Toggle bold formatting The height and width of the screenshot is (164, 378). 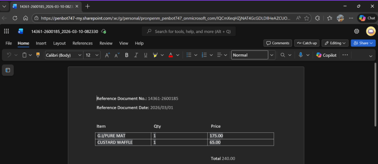(x=126, y=55)
